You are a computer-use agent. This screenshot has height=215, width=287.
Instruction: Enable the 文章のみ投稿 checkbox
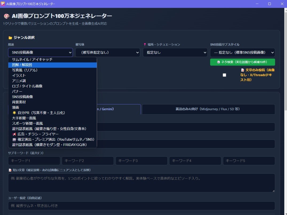point(225,75)
